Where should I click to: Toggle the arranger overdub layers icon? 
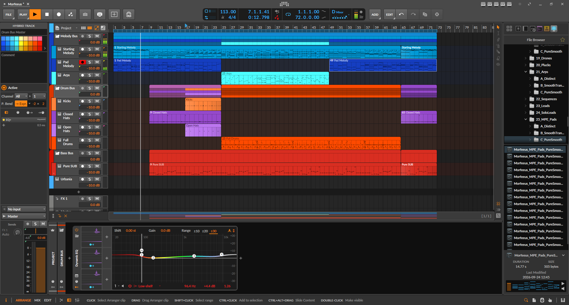pos(85,14)
